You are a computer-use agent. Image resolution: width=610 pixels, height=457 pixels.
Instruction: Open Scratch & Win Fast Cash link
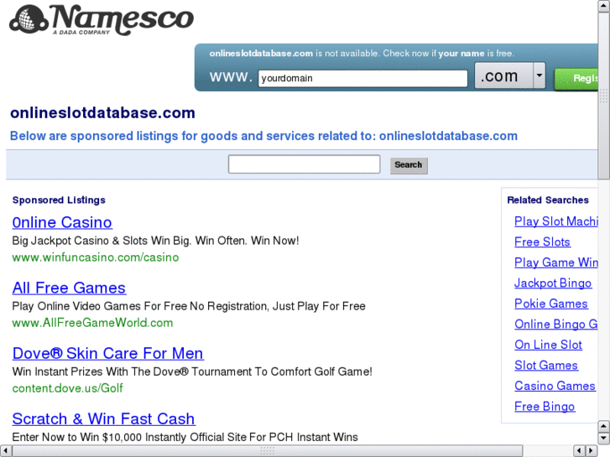click(x=103, y=419)
